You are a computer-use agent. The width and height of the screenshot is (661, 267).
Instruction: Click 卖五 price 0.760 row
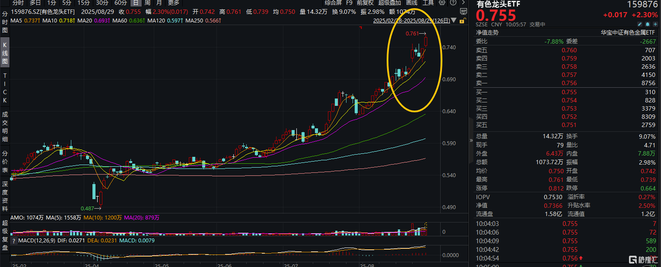566,51
